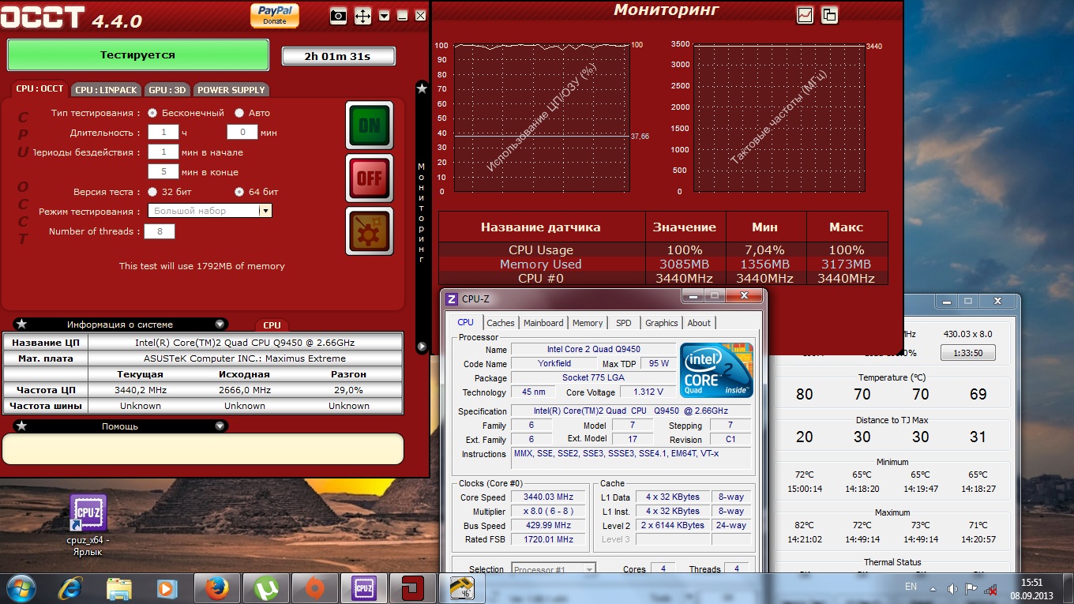Click the star icon above the Мониторинг side strip
The height and width of the screenshot is (604, 1074).
pos(422,88)
